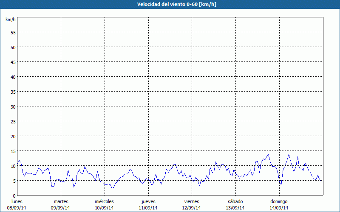Select the km/h unit label
Viewport: 340px width, 212px height.
click(x=10, y=20)
